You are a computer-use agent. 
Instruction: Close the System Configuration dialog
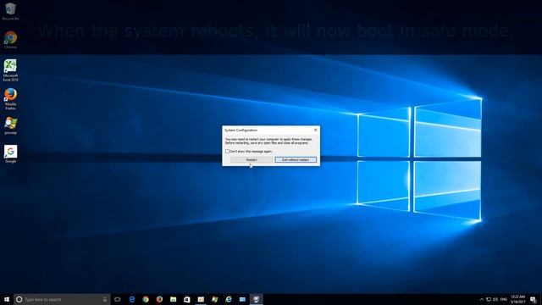pos(315,130)
